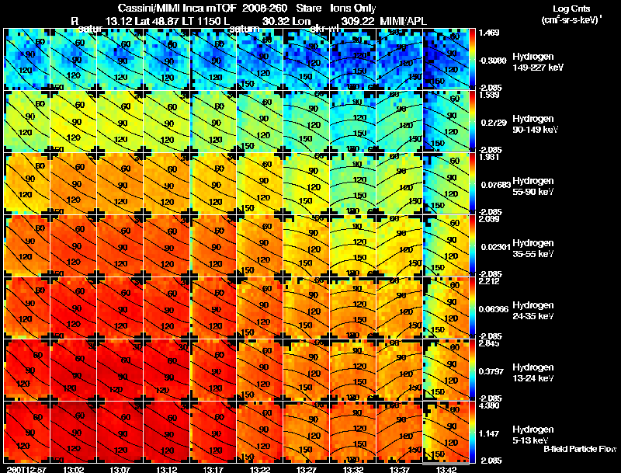Screen dimensions: 621x473
Task: Select the 'Hydrogen 24-35 keV' row label
Action: (x=533, y=310)
